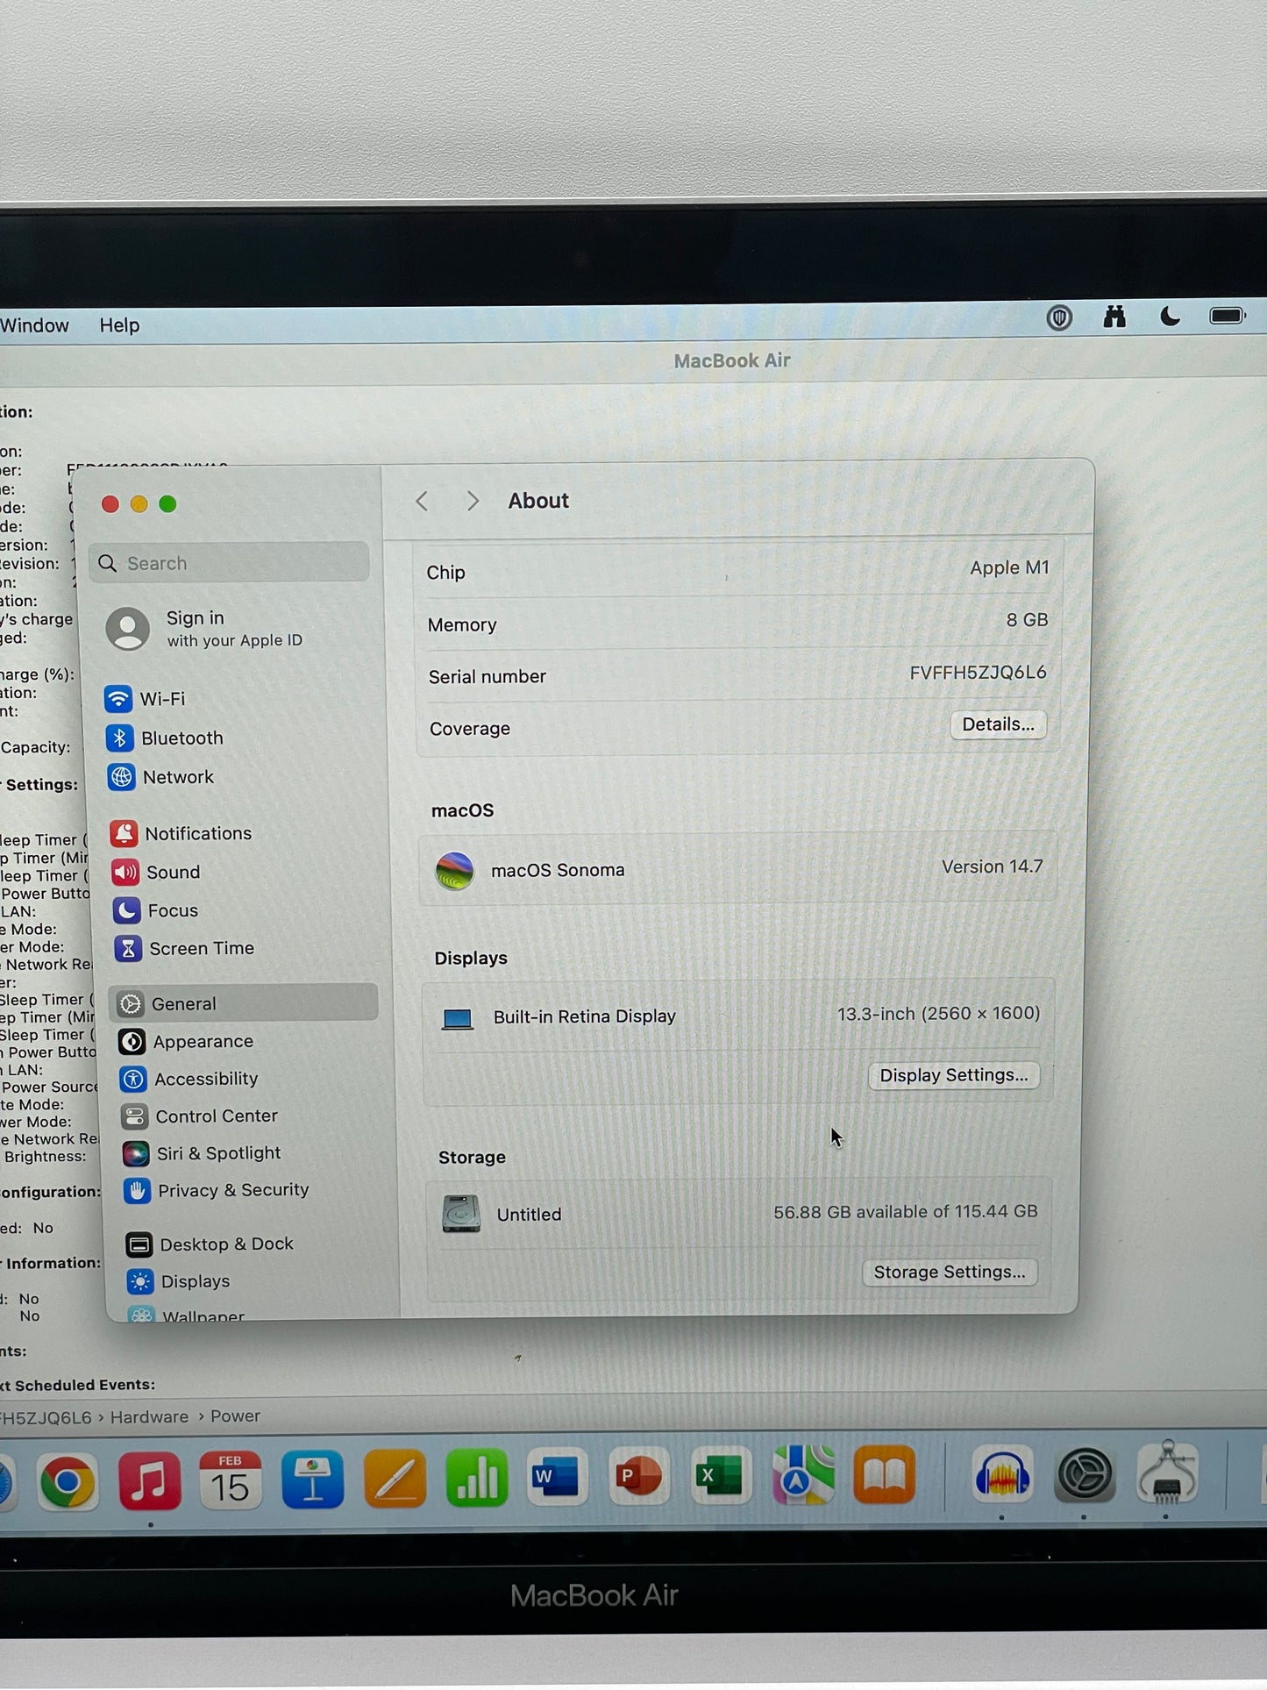
Task: Click the macOS Sonoma row
Action: (737, 868)
